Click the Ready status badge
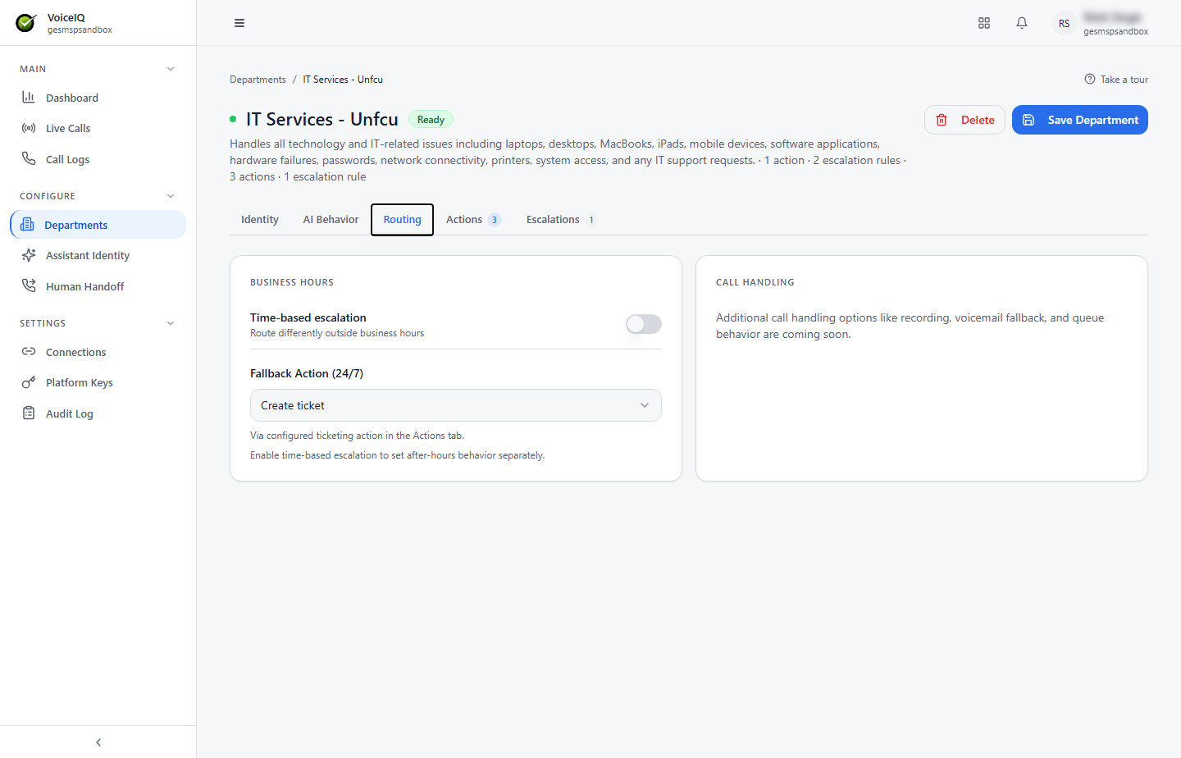 click(x=431, y=119)
